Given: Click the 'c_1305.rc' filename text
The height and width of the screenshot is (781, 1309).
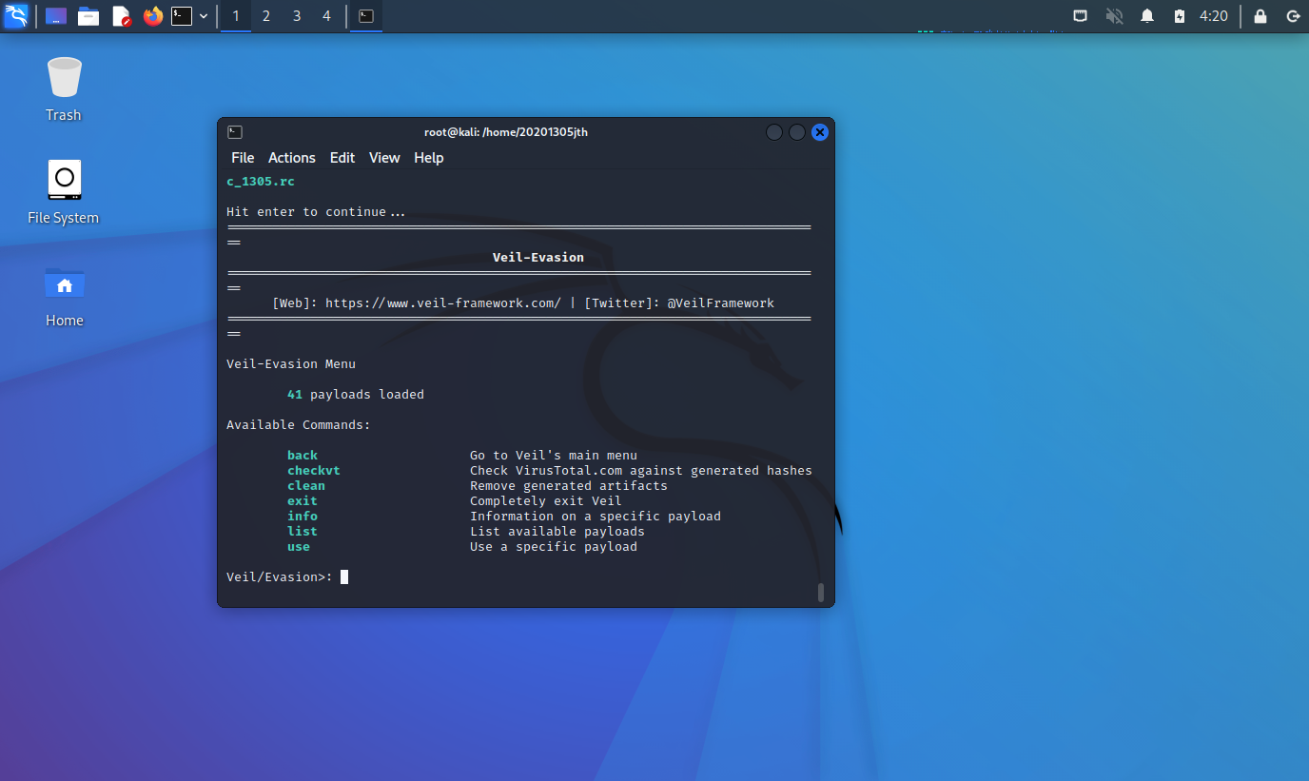Looking at the screenshot, I should coord(261,182).
